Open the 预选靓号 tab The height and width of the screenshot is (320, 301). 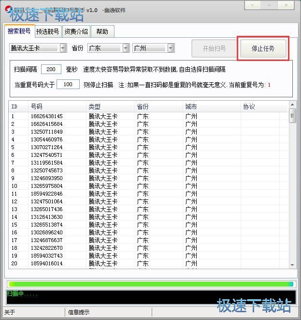click(x=48, y=31)
